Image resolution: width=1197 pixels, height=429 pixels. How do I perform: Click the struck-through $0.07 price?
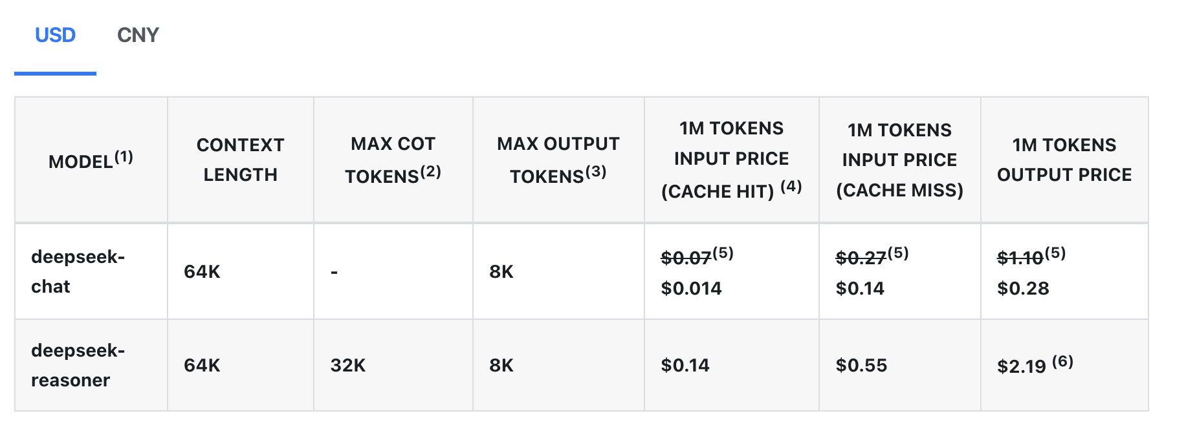(x=686, y=258)
